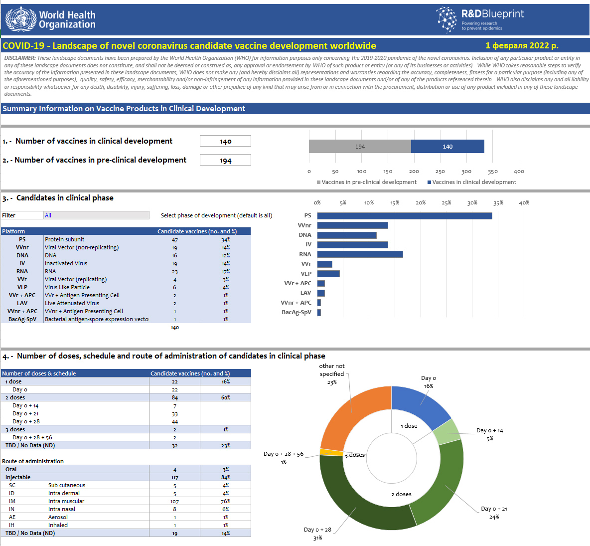Click the blue 140 segment of the stacked bar
This screenshot has width=590, height=546.
[x=447, y=146]
